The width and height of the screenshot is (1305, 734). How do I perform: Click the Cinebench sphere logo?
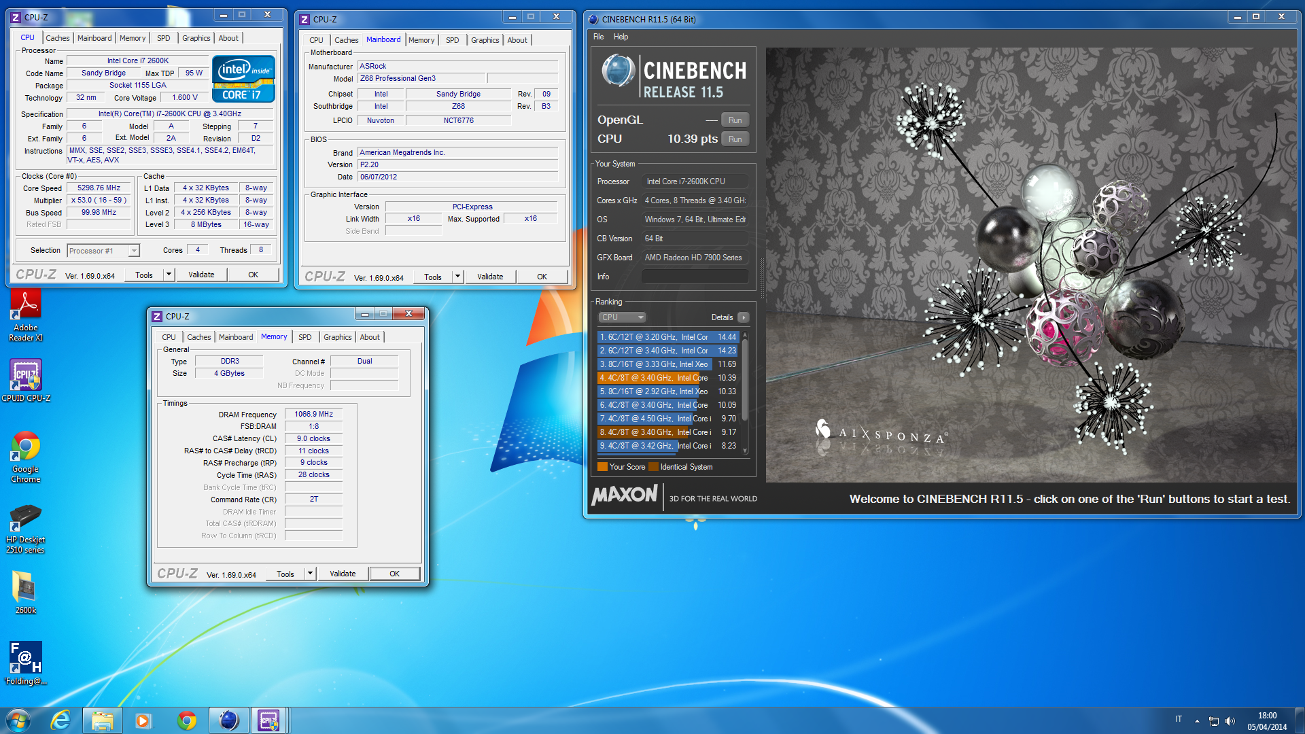(x=618, y=71)
